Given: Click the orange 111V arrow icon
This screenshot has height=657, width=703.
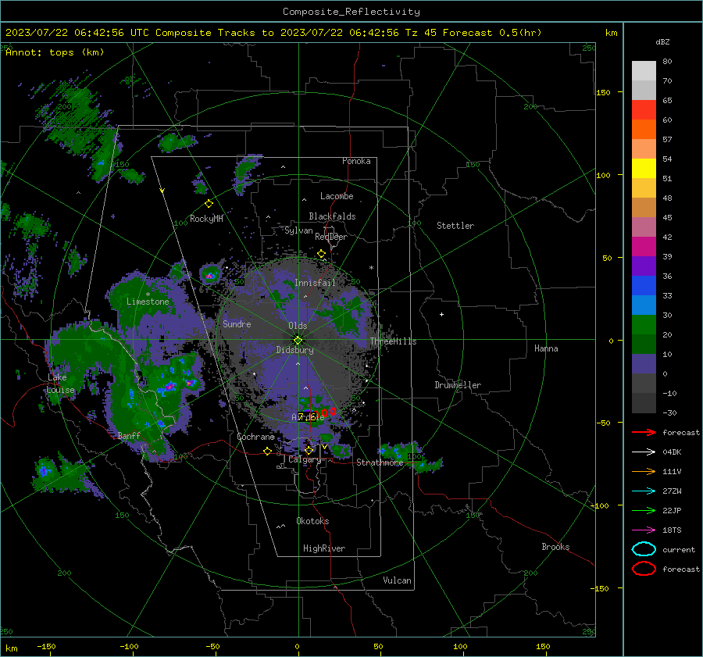Looking at the screenshot, I should [x=644, y=471].
